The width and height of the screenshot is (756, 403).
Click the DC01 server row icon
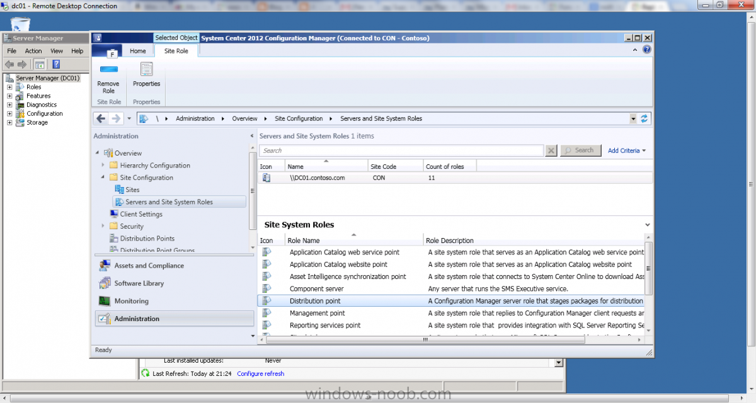pos(266,178)
